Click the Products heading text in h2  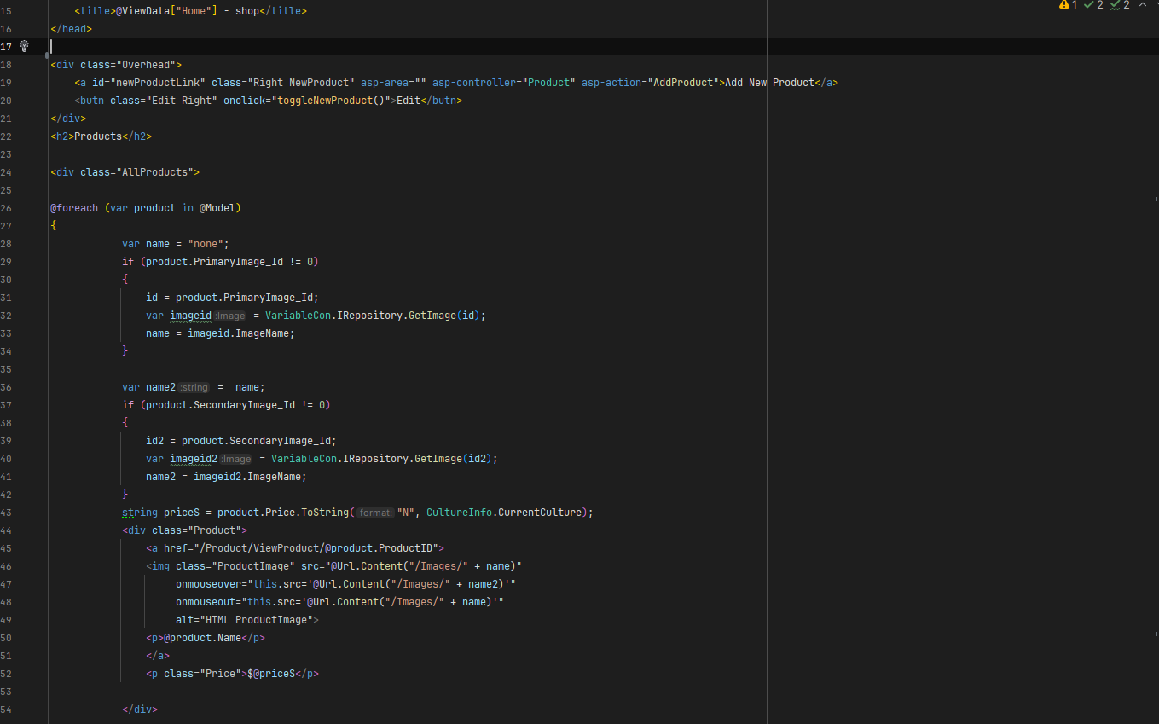pyautogui.click(x=98, y=136)
